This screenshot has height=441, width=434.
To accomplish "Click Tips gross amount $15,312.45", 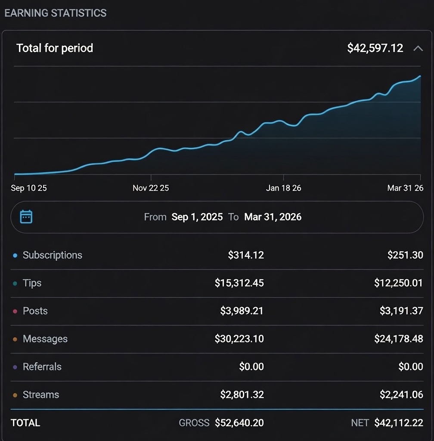I will pyautogui.click(x=239, y=283).
